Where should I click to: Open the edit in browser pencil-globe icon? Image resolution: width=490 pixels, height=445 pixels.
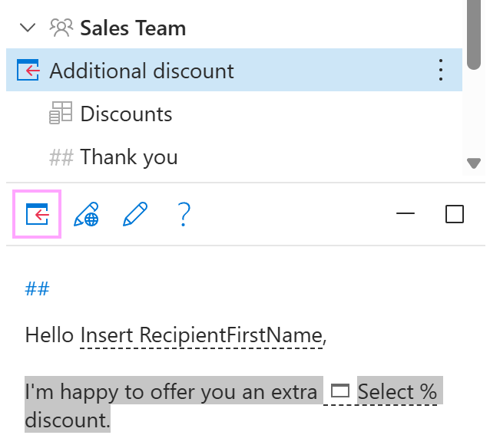86,215
